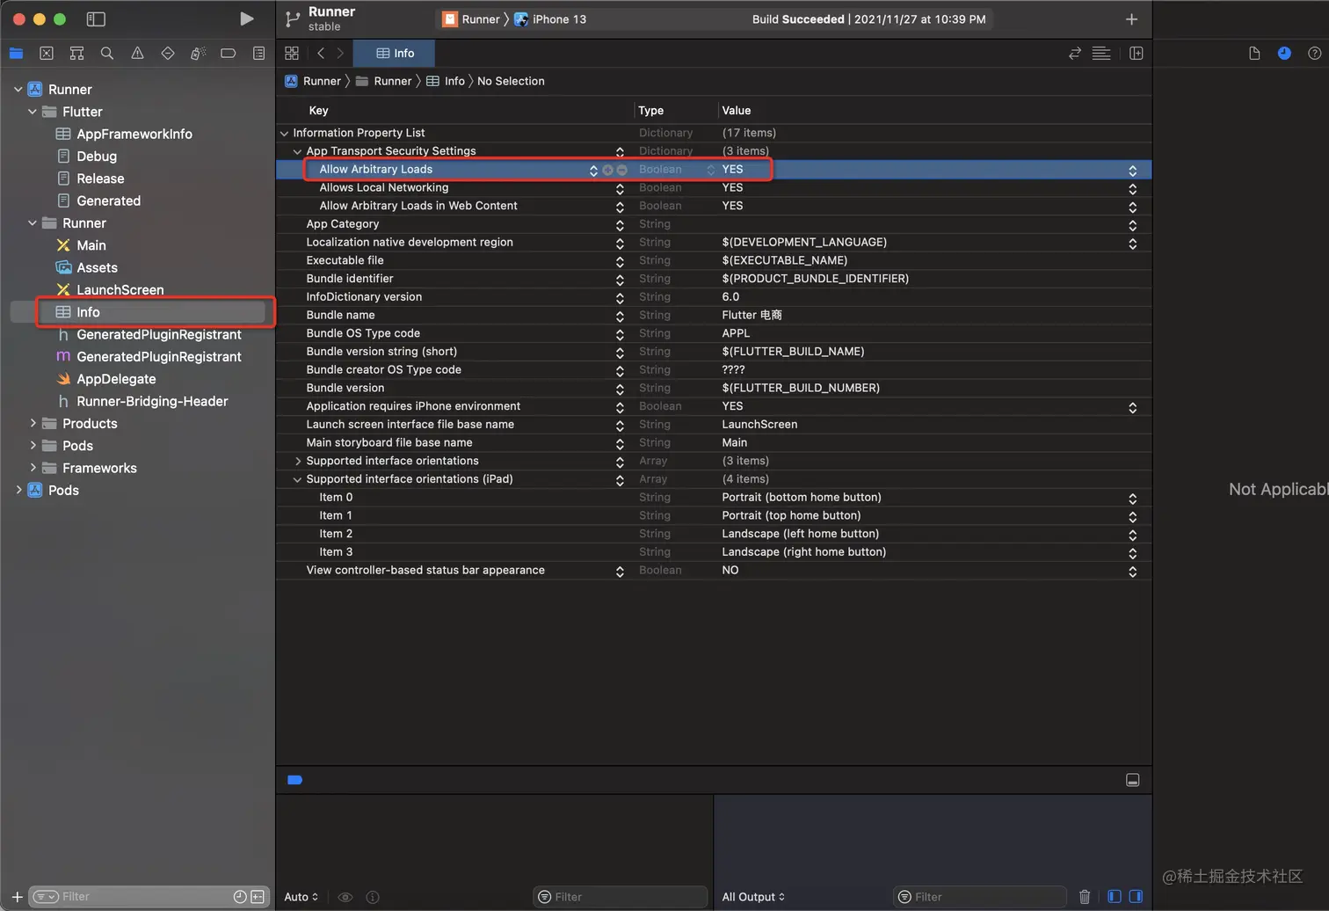Open the All Output dropdown
Image resolution: width=1329 pixels, height=911 pixels.
[752, 897]
